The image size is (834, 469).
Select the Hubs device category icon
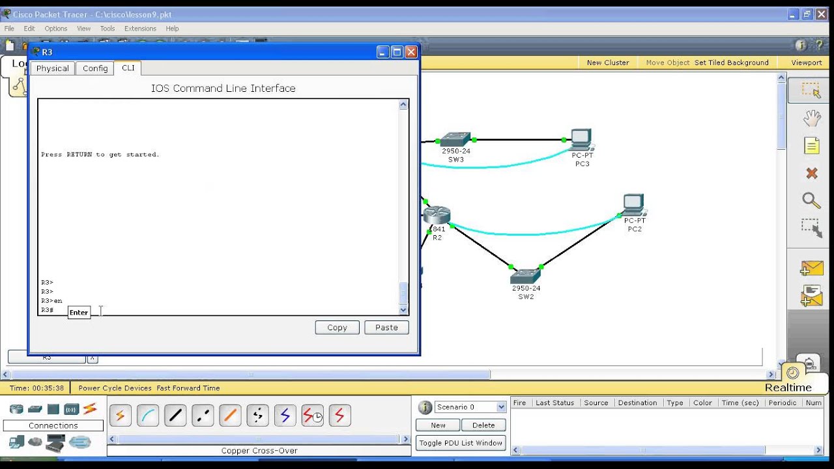click(x=53, y=409)
